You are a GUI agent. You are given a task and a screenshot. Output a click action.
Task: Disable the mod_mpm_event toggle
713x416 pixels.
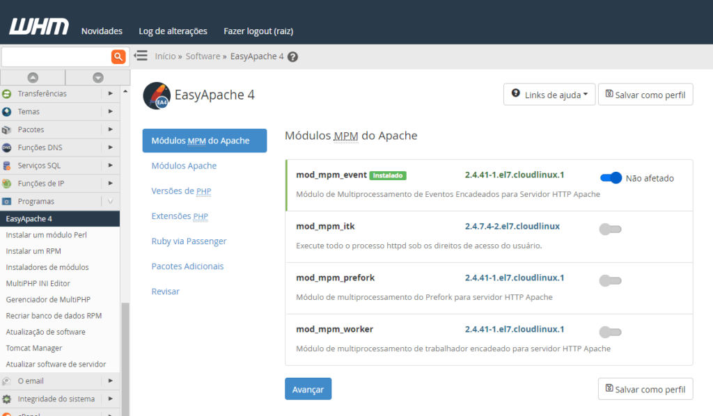pyautogui.click(x=610, y=178)
